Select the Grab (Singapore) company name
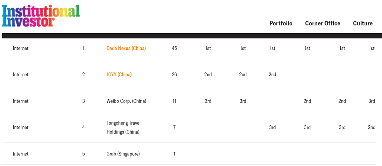Viewport: 382px width, 166px height. [x=123, y=154]
